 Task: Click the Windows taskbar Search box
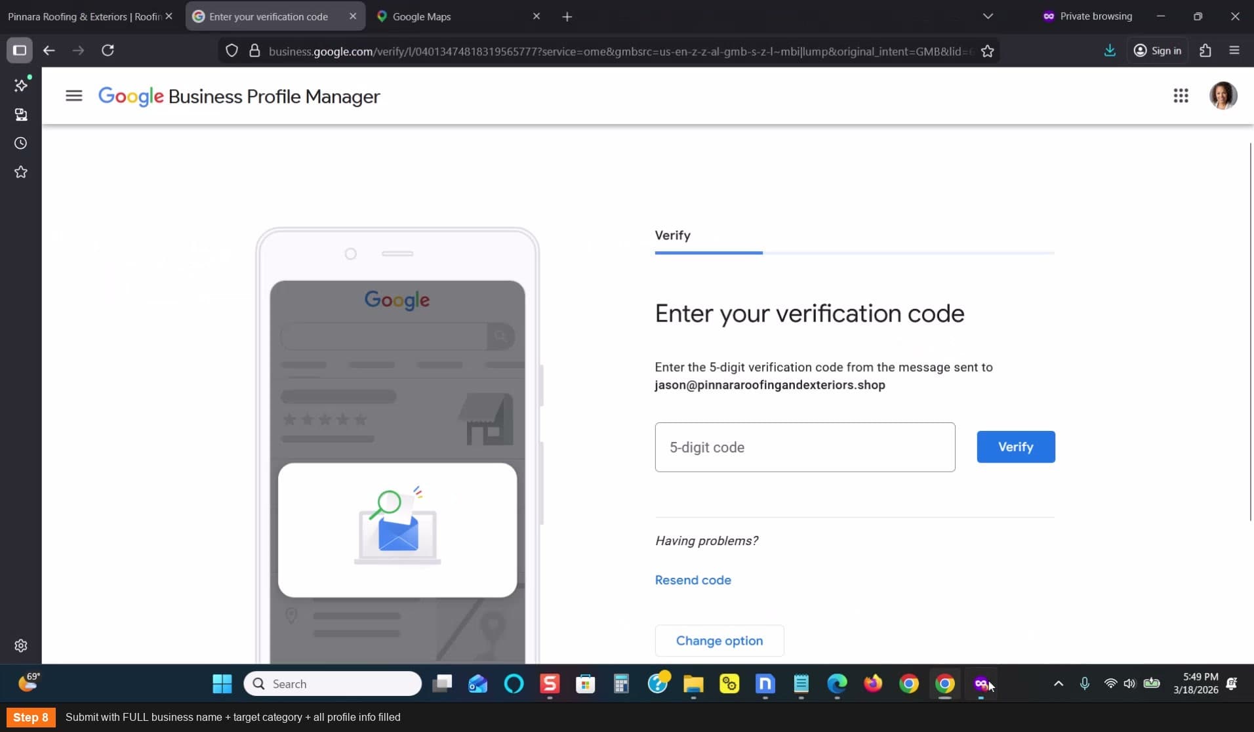click(333, 684)
